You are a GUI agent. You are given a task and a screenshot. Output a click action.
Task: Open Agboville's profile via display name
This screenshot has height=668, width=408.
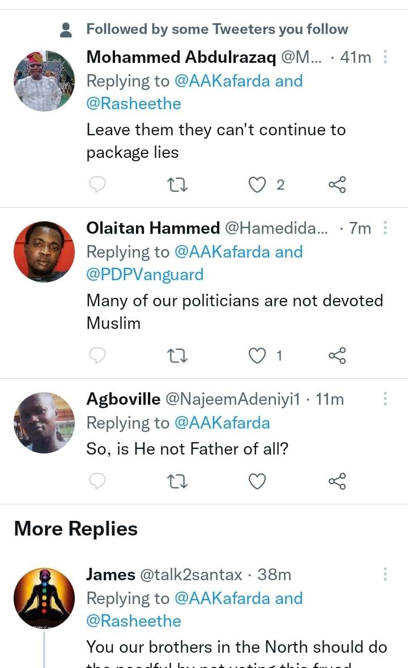pyautogui.click(x=123, y=399)
